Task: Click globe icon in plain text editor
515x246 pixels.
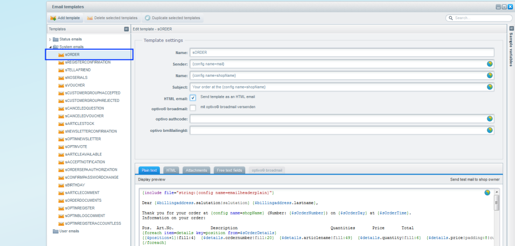Action: (487, 192)
